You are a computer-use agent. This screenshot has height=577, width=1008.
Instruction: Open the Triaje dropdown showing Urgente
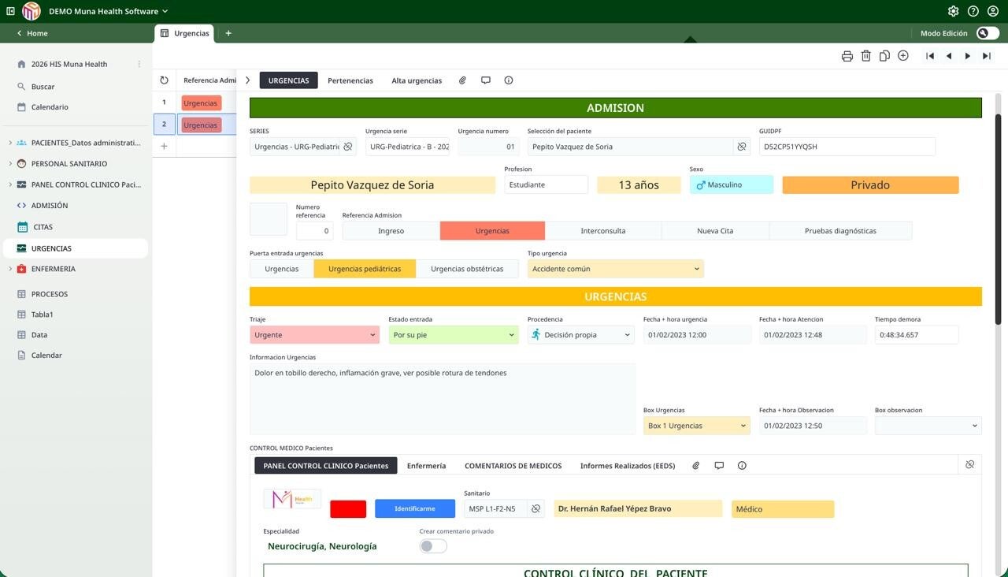315,335
